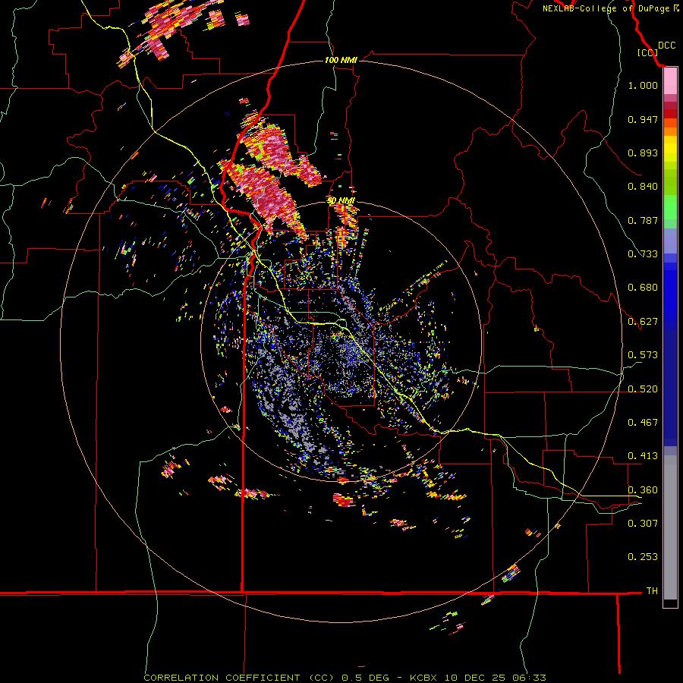Select the 0.733 legend value
Screen dimensions: 683x683
coord(643,254)
